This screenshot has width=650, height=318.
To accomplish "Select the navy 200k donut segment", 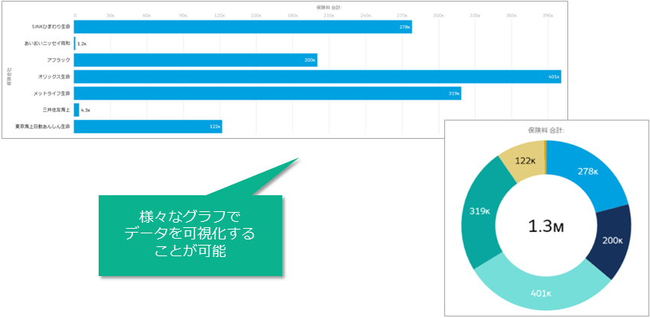I will (612, 241).
